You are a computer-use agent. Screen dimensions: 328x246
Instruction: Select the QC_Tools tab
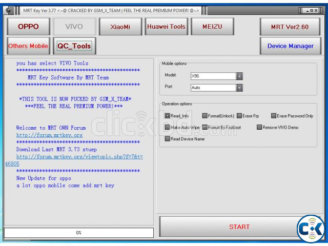(x=74, y=46)
